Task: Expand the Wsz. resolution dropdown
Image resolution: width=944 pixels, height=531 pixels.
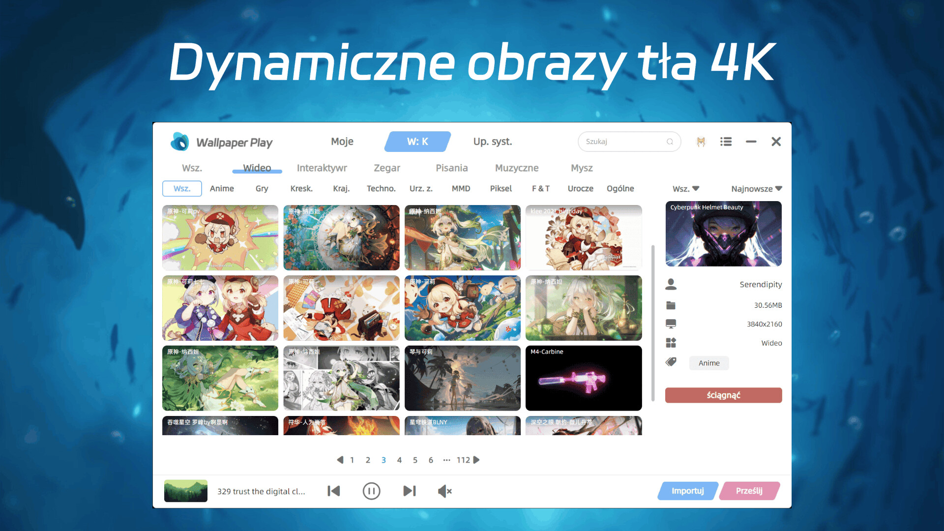Action: coord(686,188)
